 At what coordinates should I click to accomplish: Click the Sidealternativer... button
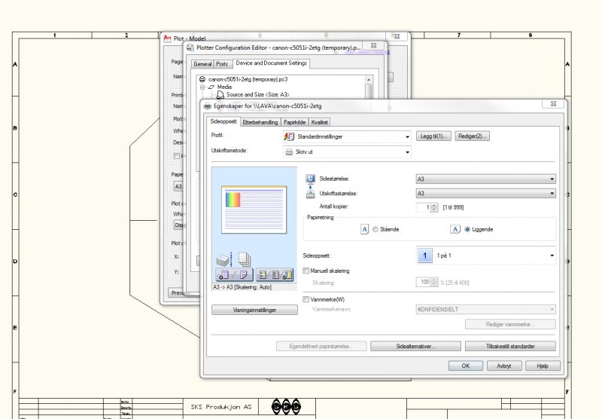pyautogui.click(x=415, y=347)
